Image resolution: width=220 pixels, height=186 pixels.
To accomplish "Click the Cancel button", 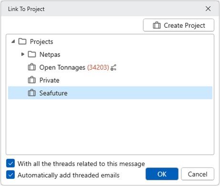I will [198, 174].
